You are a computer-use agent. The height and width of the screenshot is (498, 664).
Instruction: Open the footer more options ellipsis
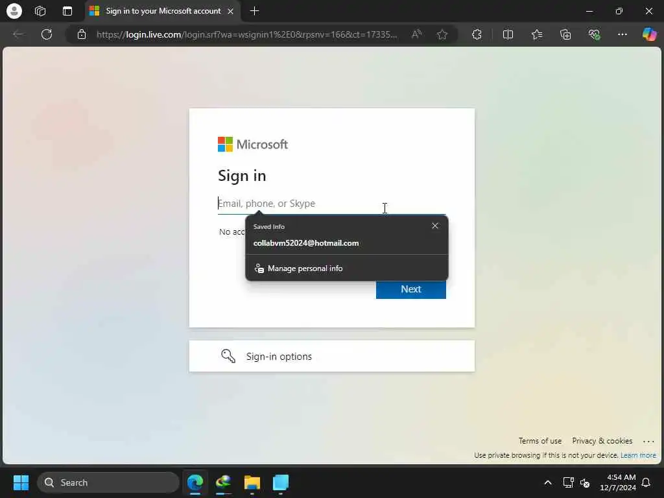click(648, 441)
